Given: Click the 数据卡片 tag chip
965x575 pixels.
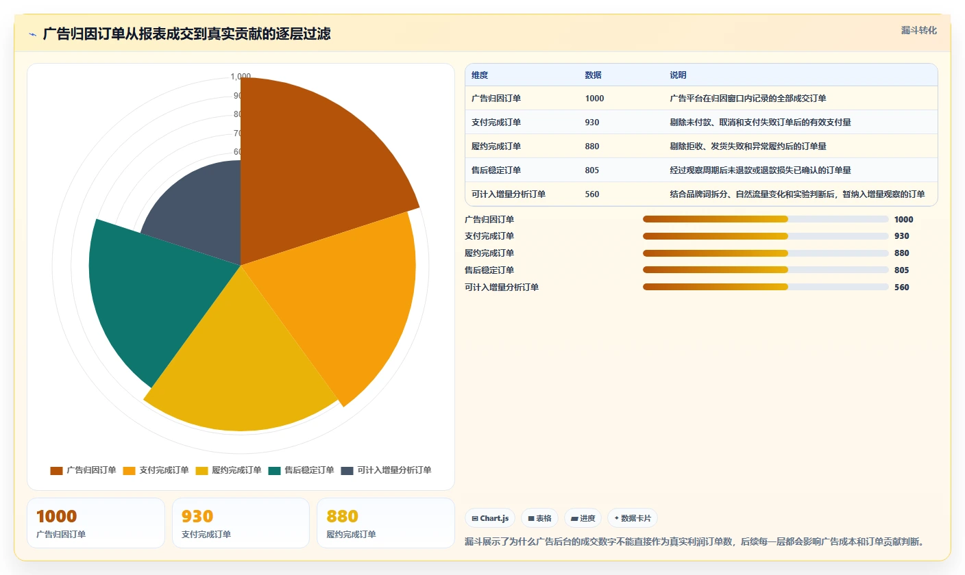Looking at the screenshot, I should (633, 518).
